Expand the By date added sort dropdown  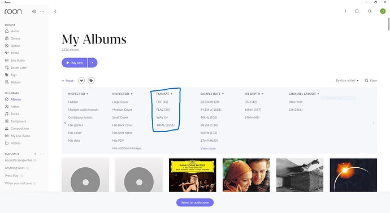click(x=347, y=81)
